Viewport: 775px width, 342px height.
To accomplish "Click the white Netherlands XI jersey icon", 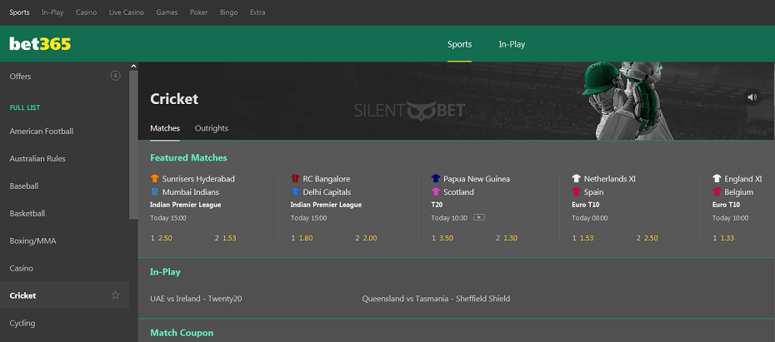I will click(x=577, y=179).
